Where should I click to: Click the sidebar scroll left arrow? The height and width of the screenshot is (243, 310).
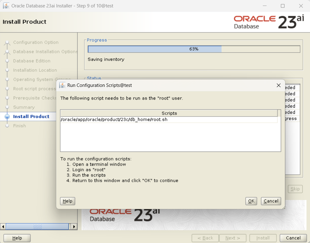pos(3,226)
